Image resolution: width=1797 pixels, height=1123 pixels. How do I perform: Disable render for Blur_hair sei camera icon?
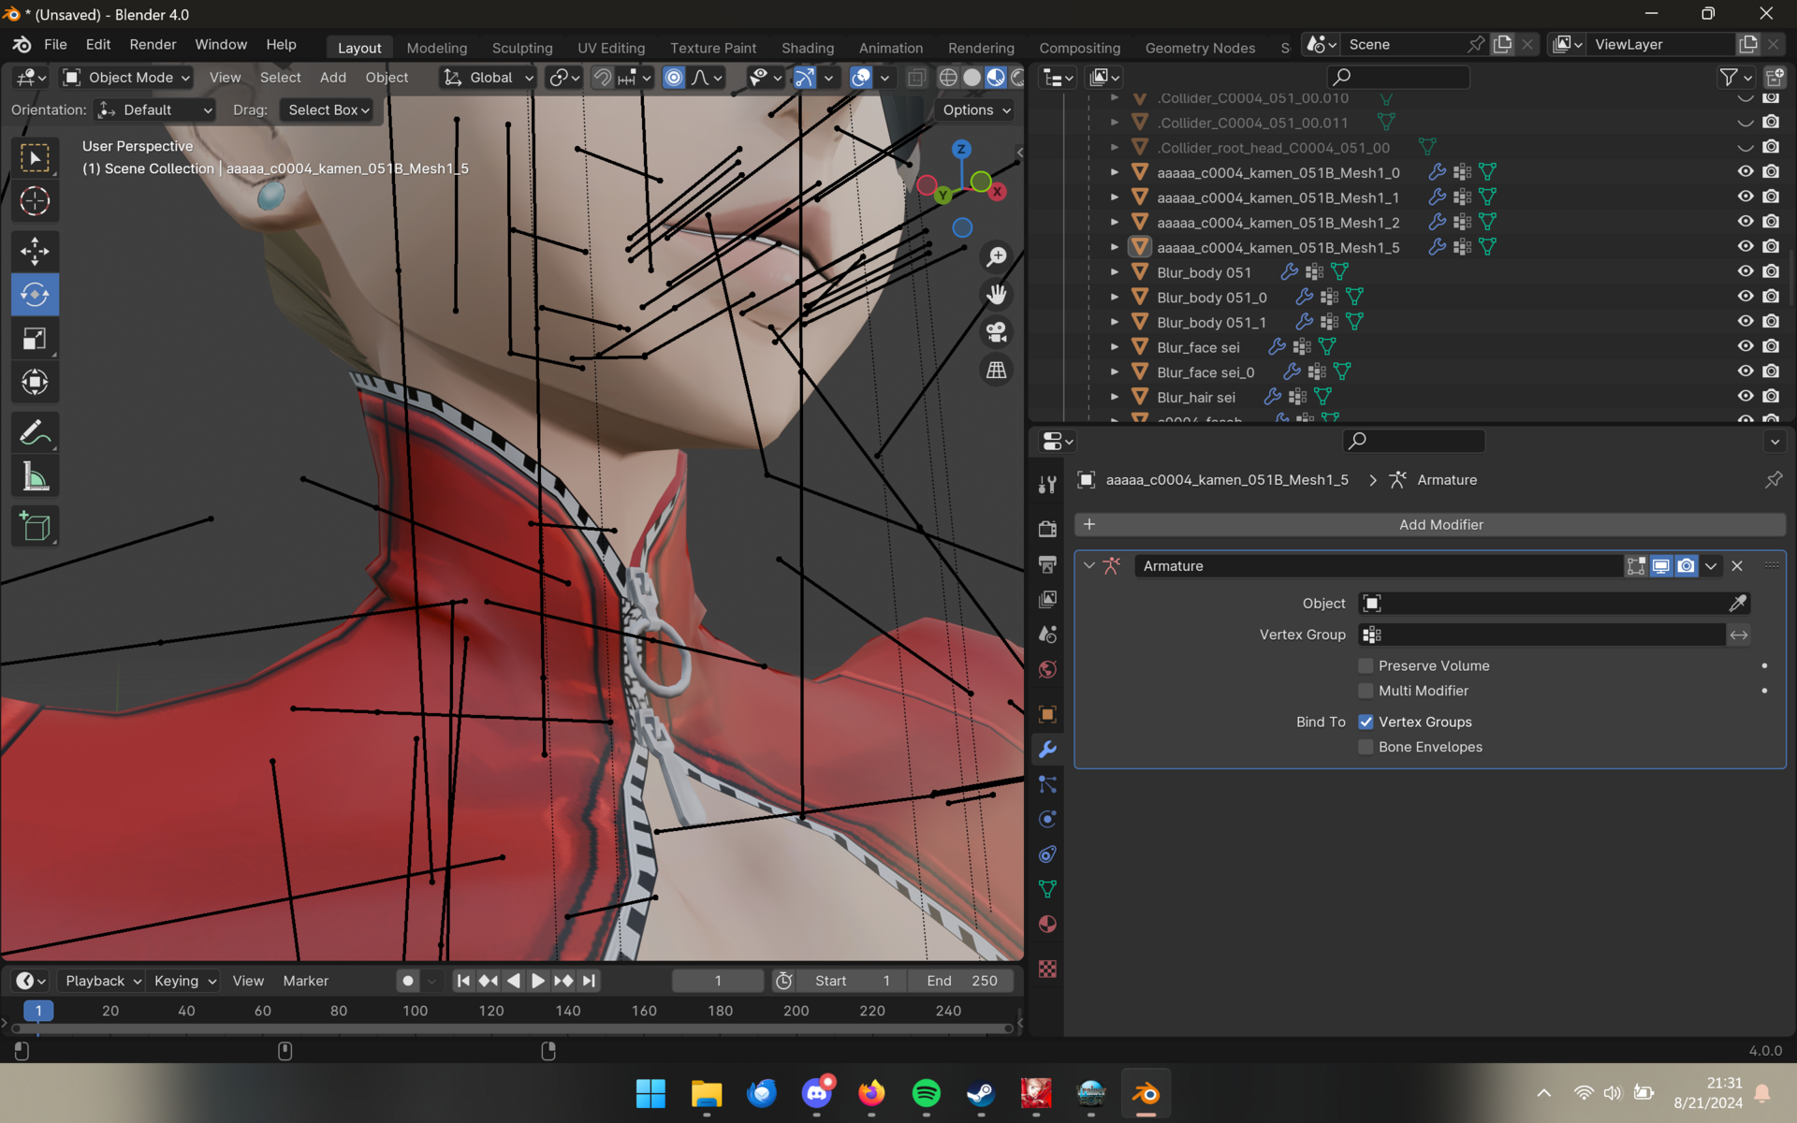pyautogui.click(x=1771, y=397)
